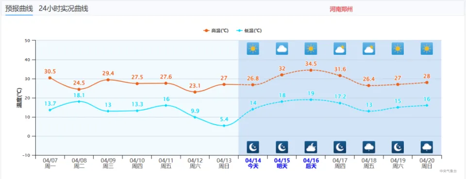This screenshot has width=466, height=179.
Task: Click 30.5 high temperature point on 04/07
Action: click(50, 78)
